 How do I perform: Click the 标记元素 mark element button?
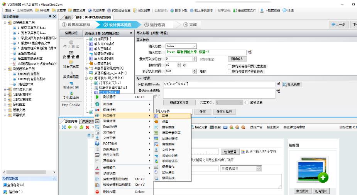click(292, 84)
